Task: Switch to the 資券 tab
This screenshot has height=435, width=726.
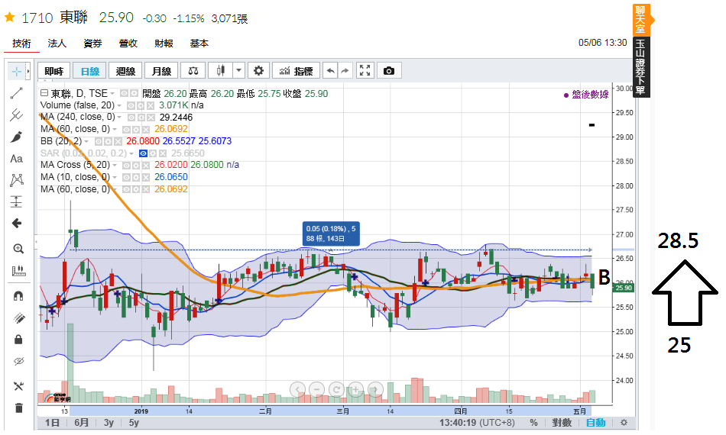Action: (92, 43)
